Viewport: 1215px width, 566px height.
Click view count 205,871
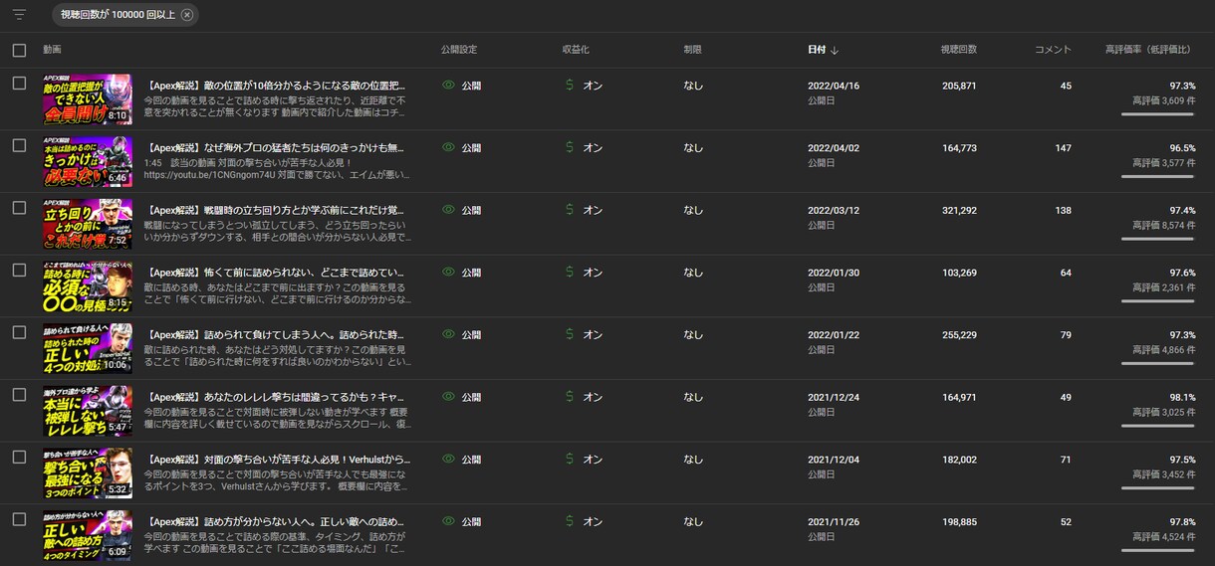[959, 86]
